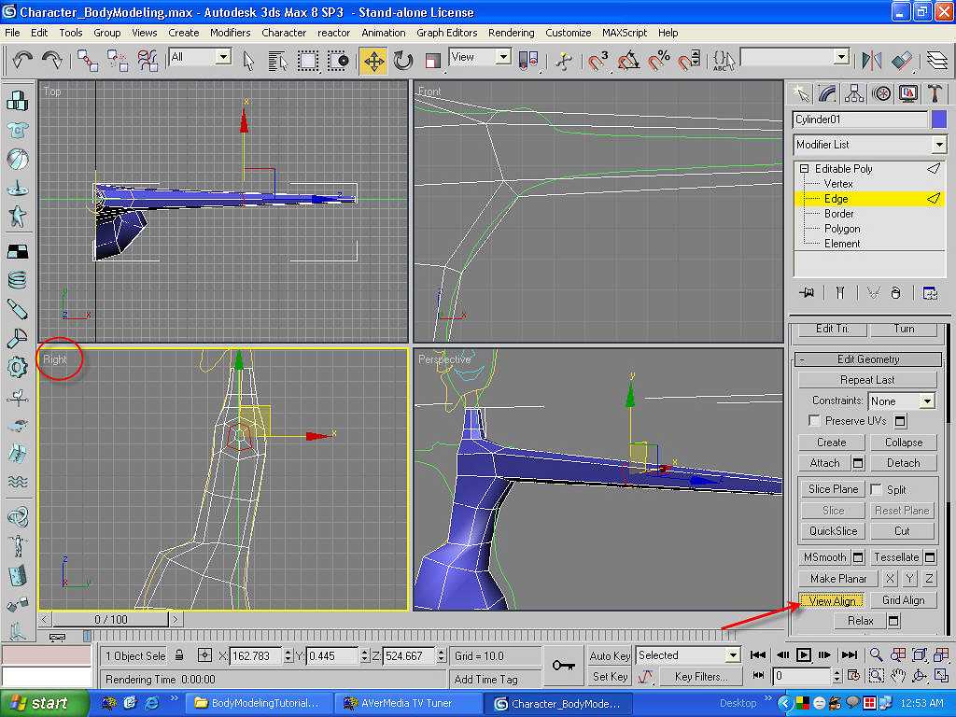Activate the Select and Rotate tool
956x717 pixels.
pyautogui.click(x=403, y=61)
